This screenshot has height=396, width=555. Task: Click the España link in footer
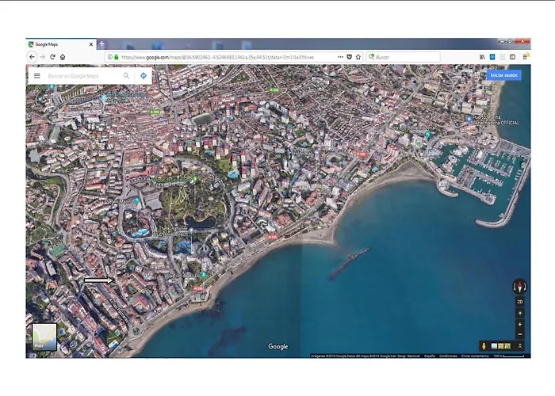point(430,356)
